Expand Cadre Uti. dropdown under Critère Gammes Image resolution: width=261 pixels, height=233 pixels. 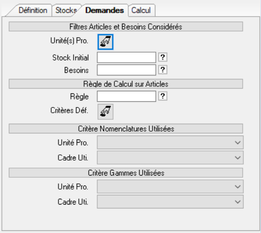(x=170, y=202)
